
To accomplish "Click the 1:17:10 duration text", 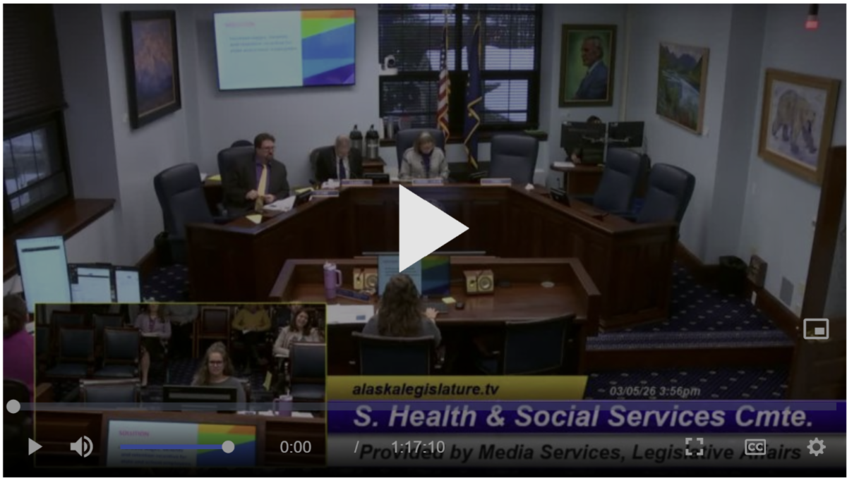I will coord(418,447).
